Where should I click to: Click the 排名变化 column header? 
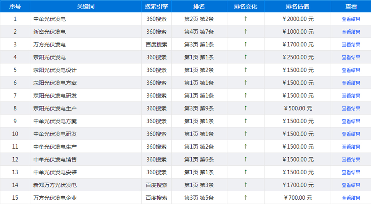tap(245, 7)
